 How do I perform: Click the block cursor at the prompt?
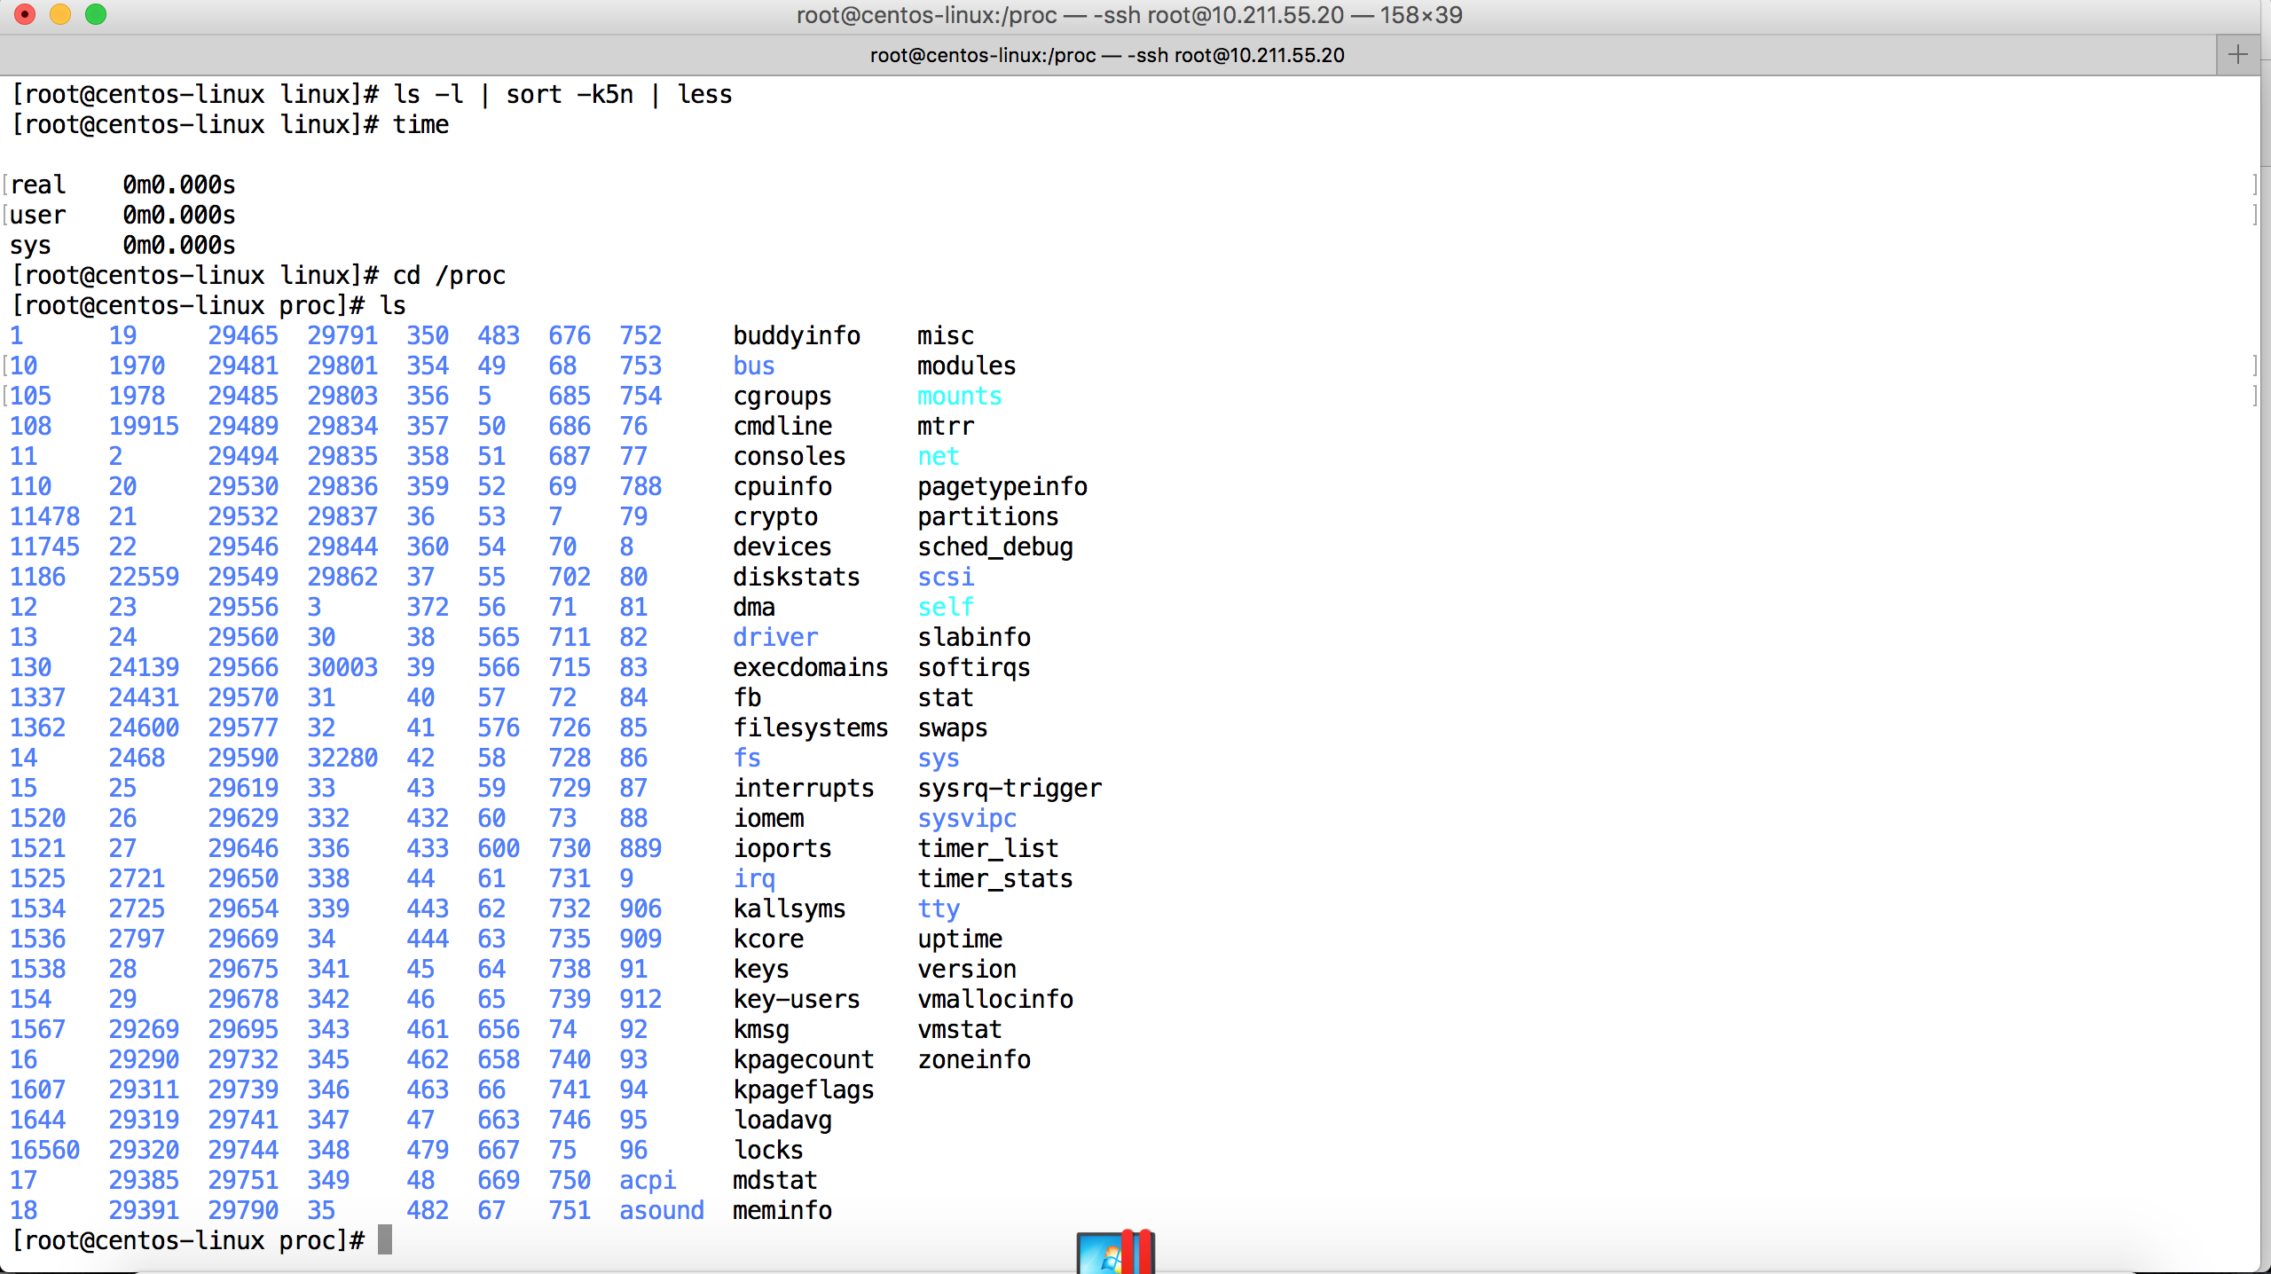385,1239
